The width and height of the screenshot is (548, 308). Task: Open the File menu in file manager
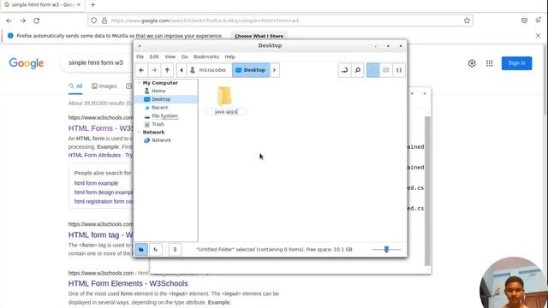(x=140, y=56)
